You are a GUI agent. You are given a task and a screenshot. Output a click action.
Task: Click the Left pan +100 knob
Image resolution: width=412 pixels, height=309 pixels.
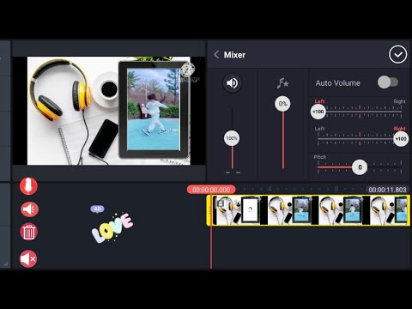point(318,112)
